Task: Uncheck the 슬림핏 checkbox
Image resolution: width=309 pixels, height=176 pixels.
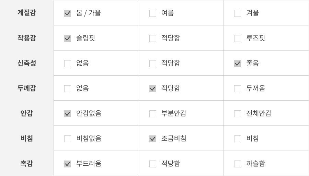Action: click(68, 38)
